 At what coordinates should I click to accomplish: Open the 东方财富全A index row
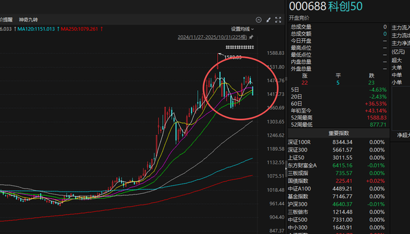pyautogui.click(x=338, y=166)
